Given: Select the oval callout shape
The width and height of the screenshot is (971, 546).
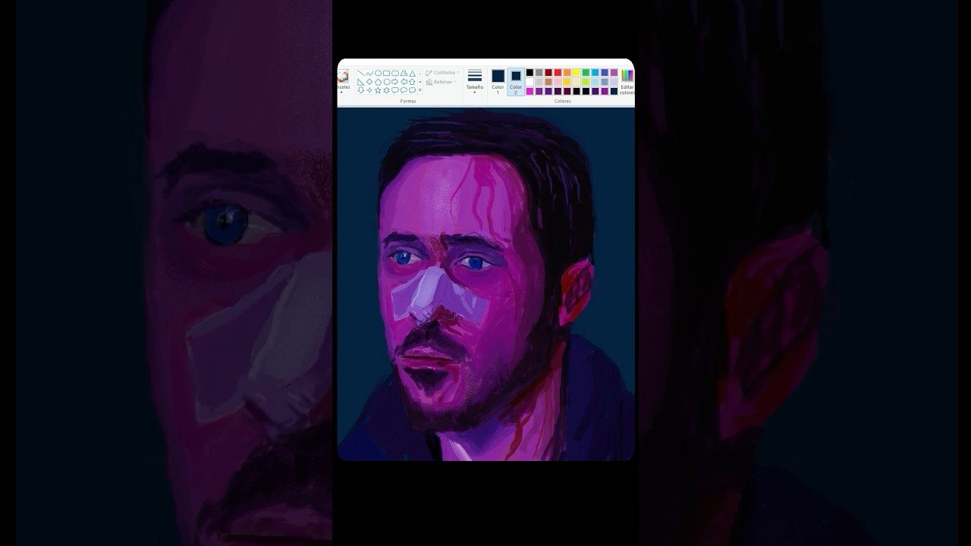Looking at the screenshot, I should pos(404,90).
